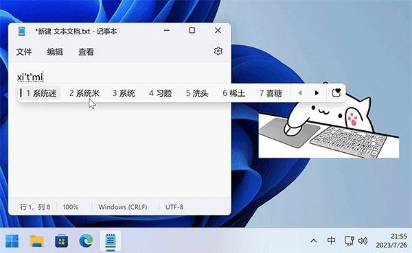
Task: Open the 编辑 menu
Action: pos(55,52)
